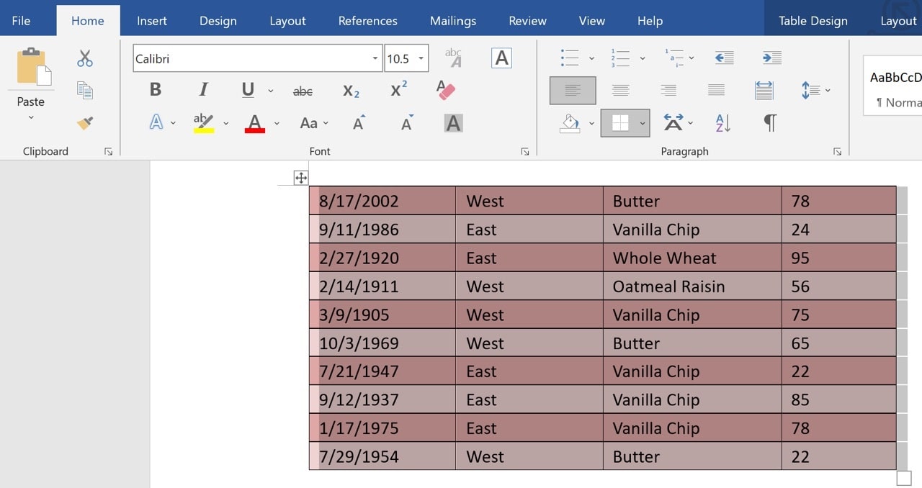Screen dimensions: 922x488
Task: Click the Cut scissors icon
Action: point(84,58)
